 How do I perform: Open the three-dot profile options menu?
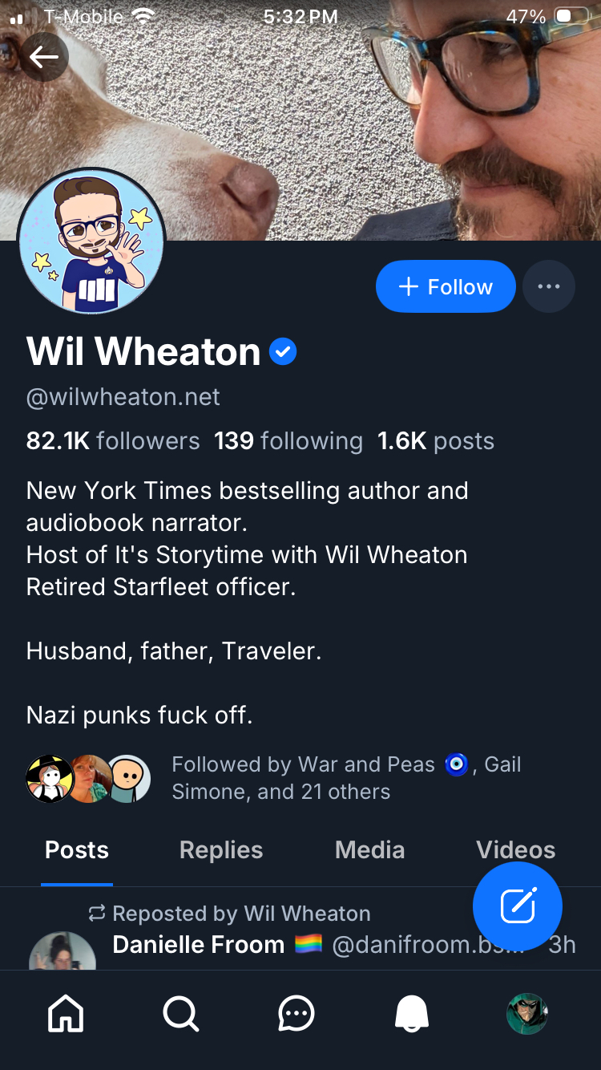tap(549, 286)
